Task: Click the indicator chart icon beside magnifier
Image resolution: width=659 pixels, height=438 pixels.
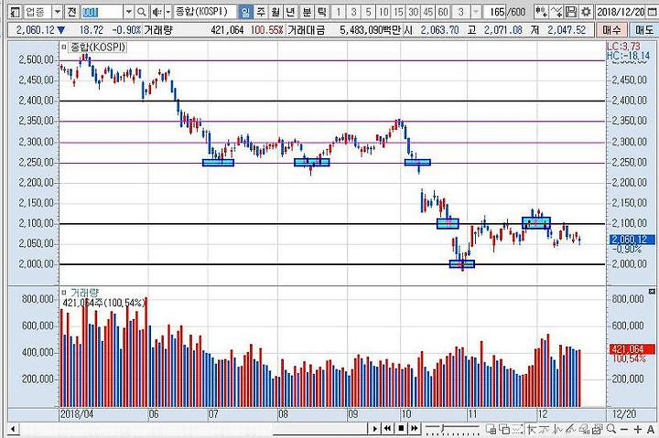Action: tap(597, 429)
